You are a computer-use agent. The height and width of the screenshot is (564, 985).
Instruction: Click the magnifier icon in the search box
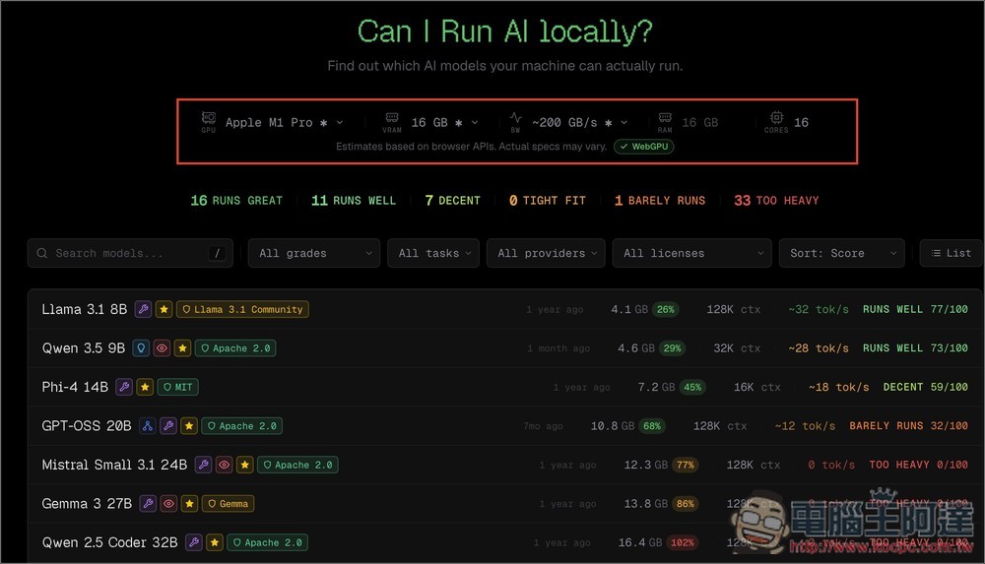click(x=42, y=253)
